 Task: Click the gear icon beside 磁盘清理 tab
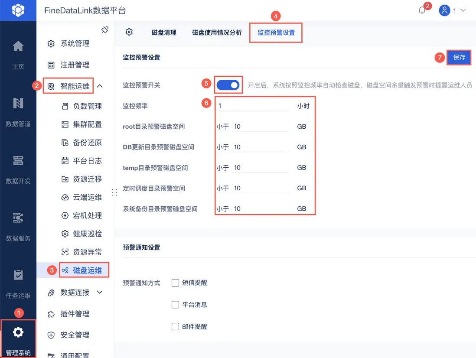click(x=129, y=32)
